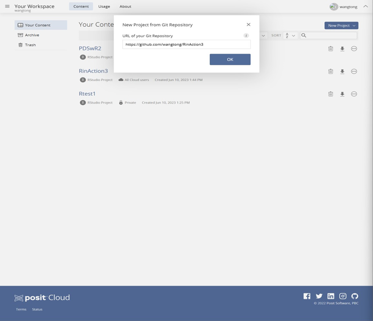Select Your Content in the sidebar
The width and height of the screenshot is (373, 321).
point(41,25)
